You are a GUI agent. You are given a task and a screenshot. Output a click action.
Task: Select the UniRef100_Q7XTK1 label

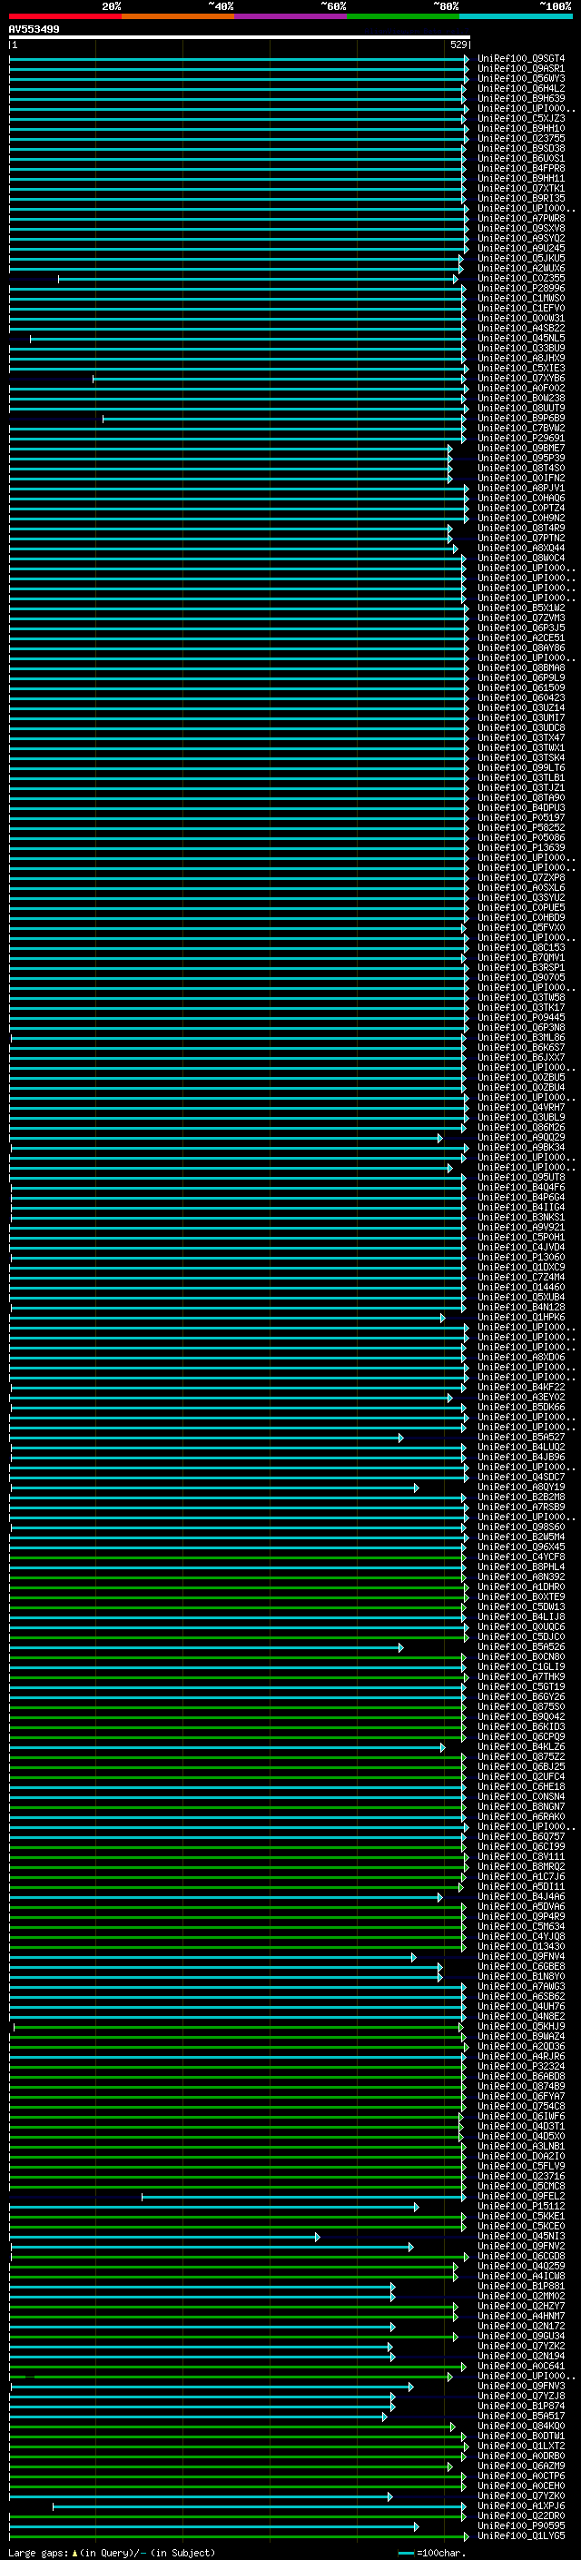pos(520,189)
